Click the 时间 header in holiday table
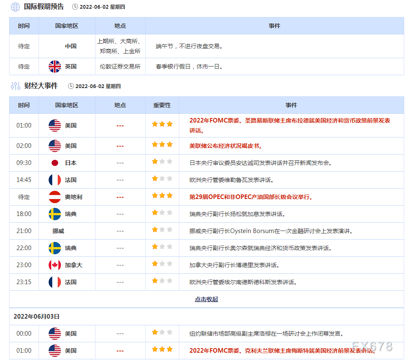Screen dimensions: 405x361 (24, 26)
